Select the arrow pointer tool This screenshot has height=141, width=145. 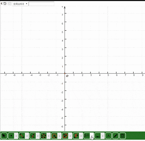[4, 136]
